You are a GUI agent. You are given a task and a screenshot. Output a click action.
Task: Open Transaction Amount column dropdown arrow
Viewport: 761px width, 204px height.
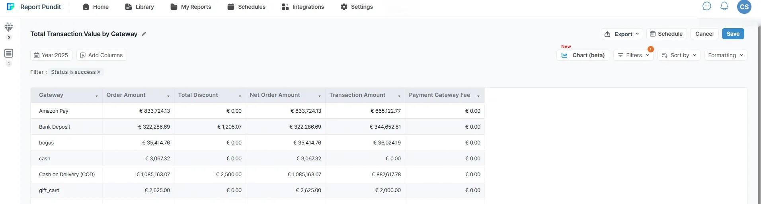coord(399,96)
